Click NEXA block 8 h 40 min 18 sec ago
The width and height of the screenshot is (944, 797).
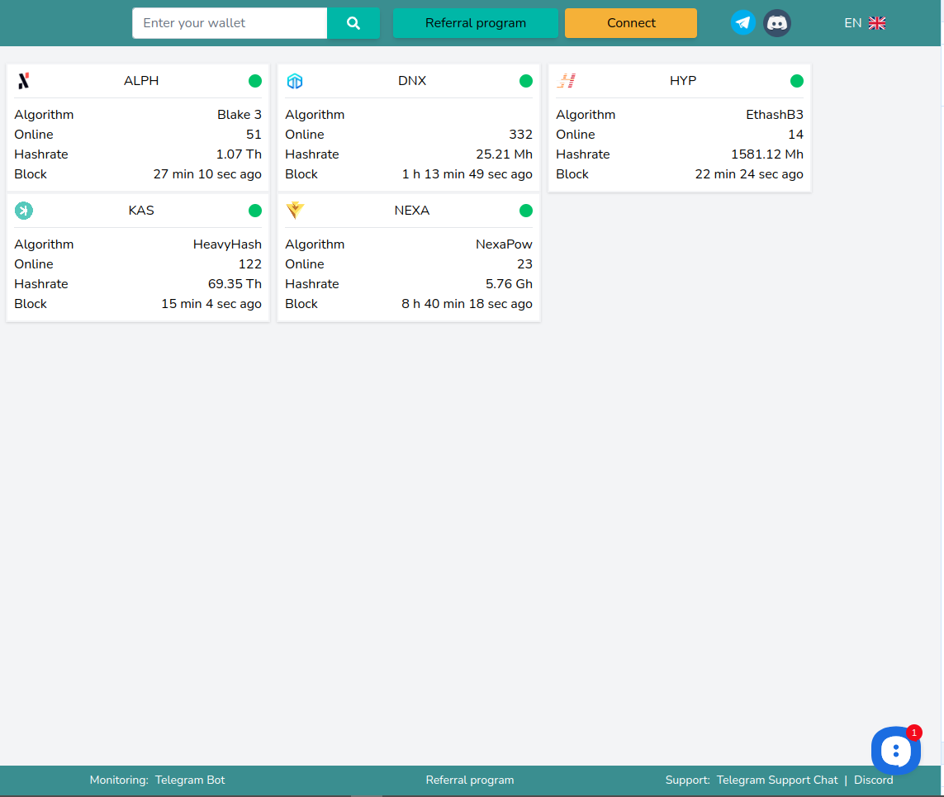[467, 303]
